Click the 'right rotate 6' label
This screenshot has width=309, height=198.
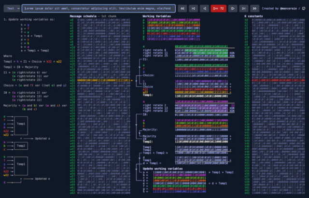pyautogui.click(x=154, y=50)
